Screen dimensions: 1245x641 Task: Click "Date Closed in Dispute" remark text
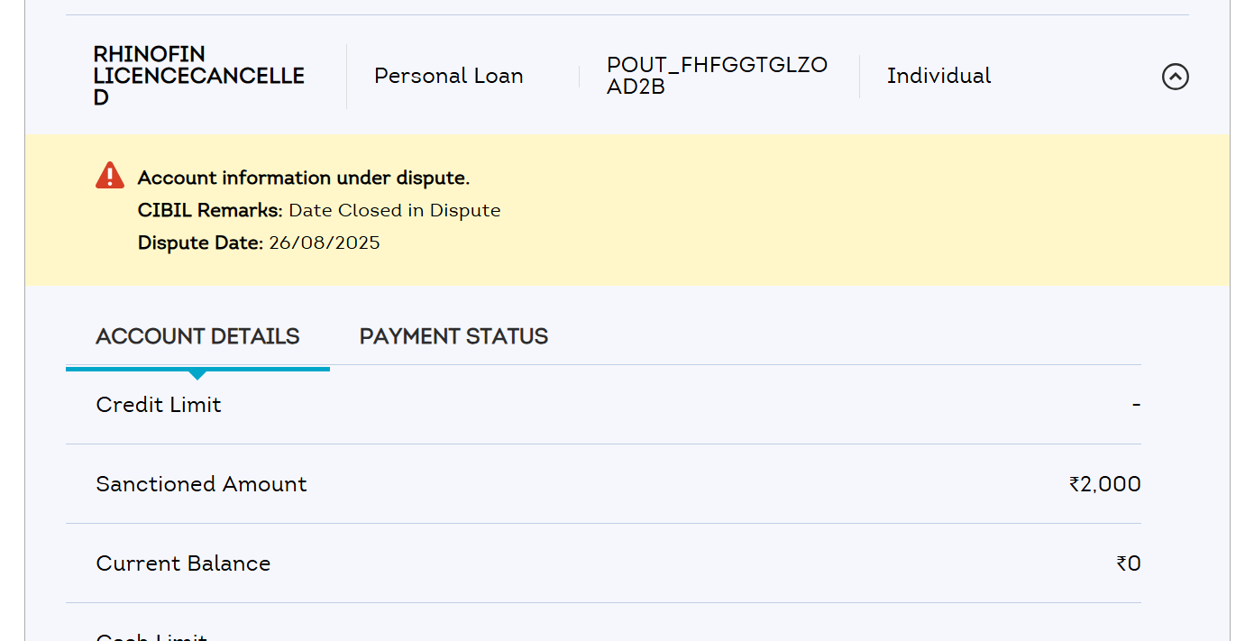click(395, 210)
